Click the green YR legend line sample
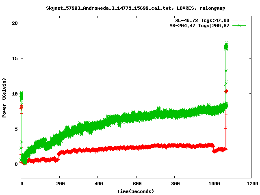Image resolution: width=260 pixels, height=195 pixels. point(239,25)
